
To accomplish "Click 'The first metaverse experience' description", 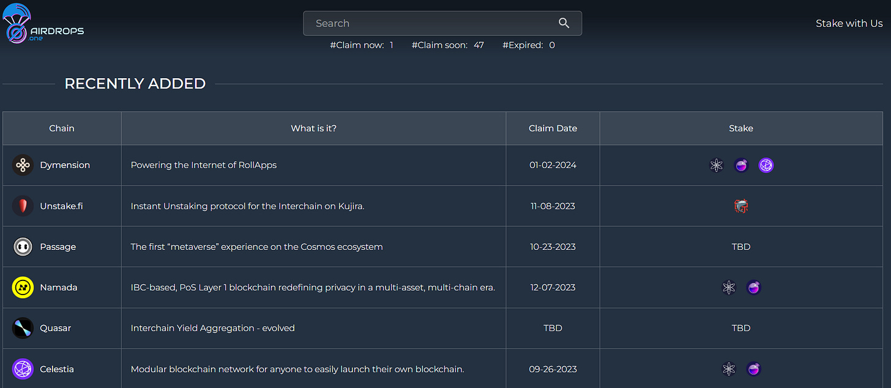I will pyautogui.click(x=257, y=247).
